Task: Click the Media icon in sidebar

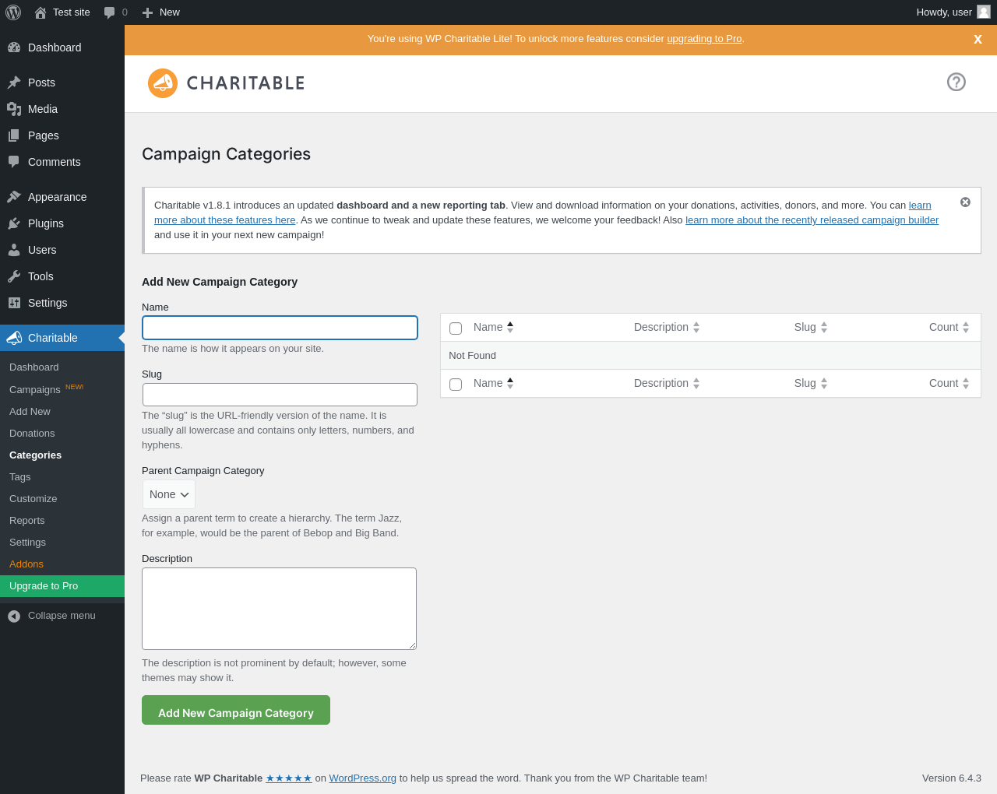Action: coord(14,109)
